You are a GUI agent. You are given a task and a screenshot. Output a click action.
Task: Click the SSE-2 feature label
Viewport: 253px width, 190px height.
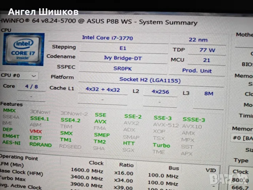[x=133, y=116]
